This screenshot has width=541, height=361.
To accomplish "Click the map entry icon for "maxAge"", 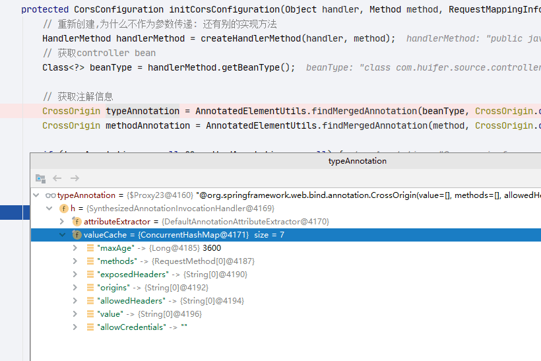I will click(90, 247).
